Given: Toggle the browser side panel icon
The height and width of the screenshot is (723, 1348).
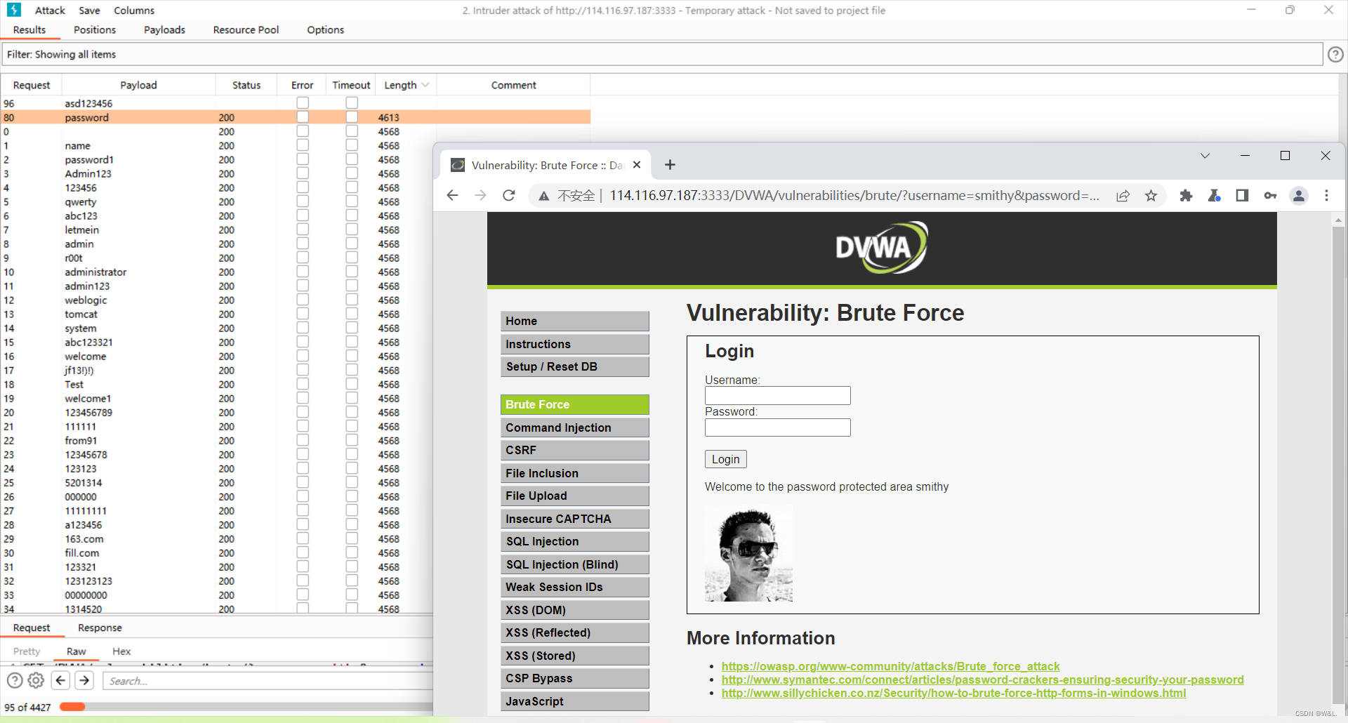Looking at the screenshot, I should click(x=1242, y=196).
